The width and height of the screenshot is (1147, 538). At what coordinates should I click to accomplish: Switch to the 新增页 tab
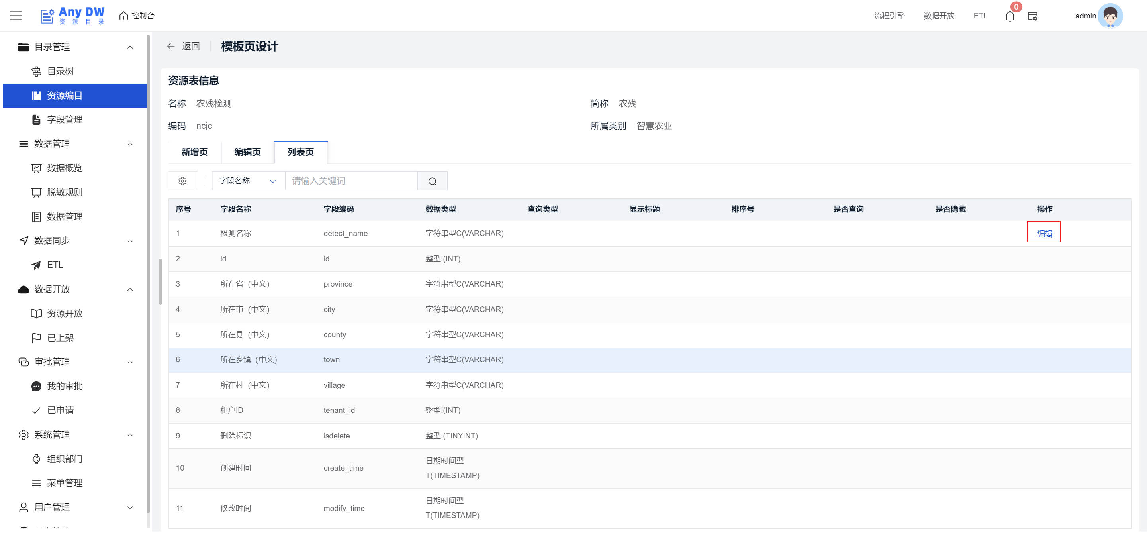[195, 152]
